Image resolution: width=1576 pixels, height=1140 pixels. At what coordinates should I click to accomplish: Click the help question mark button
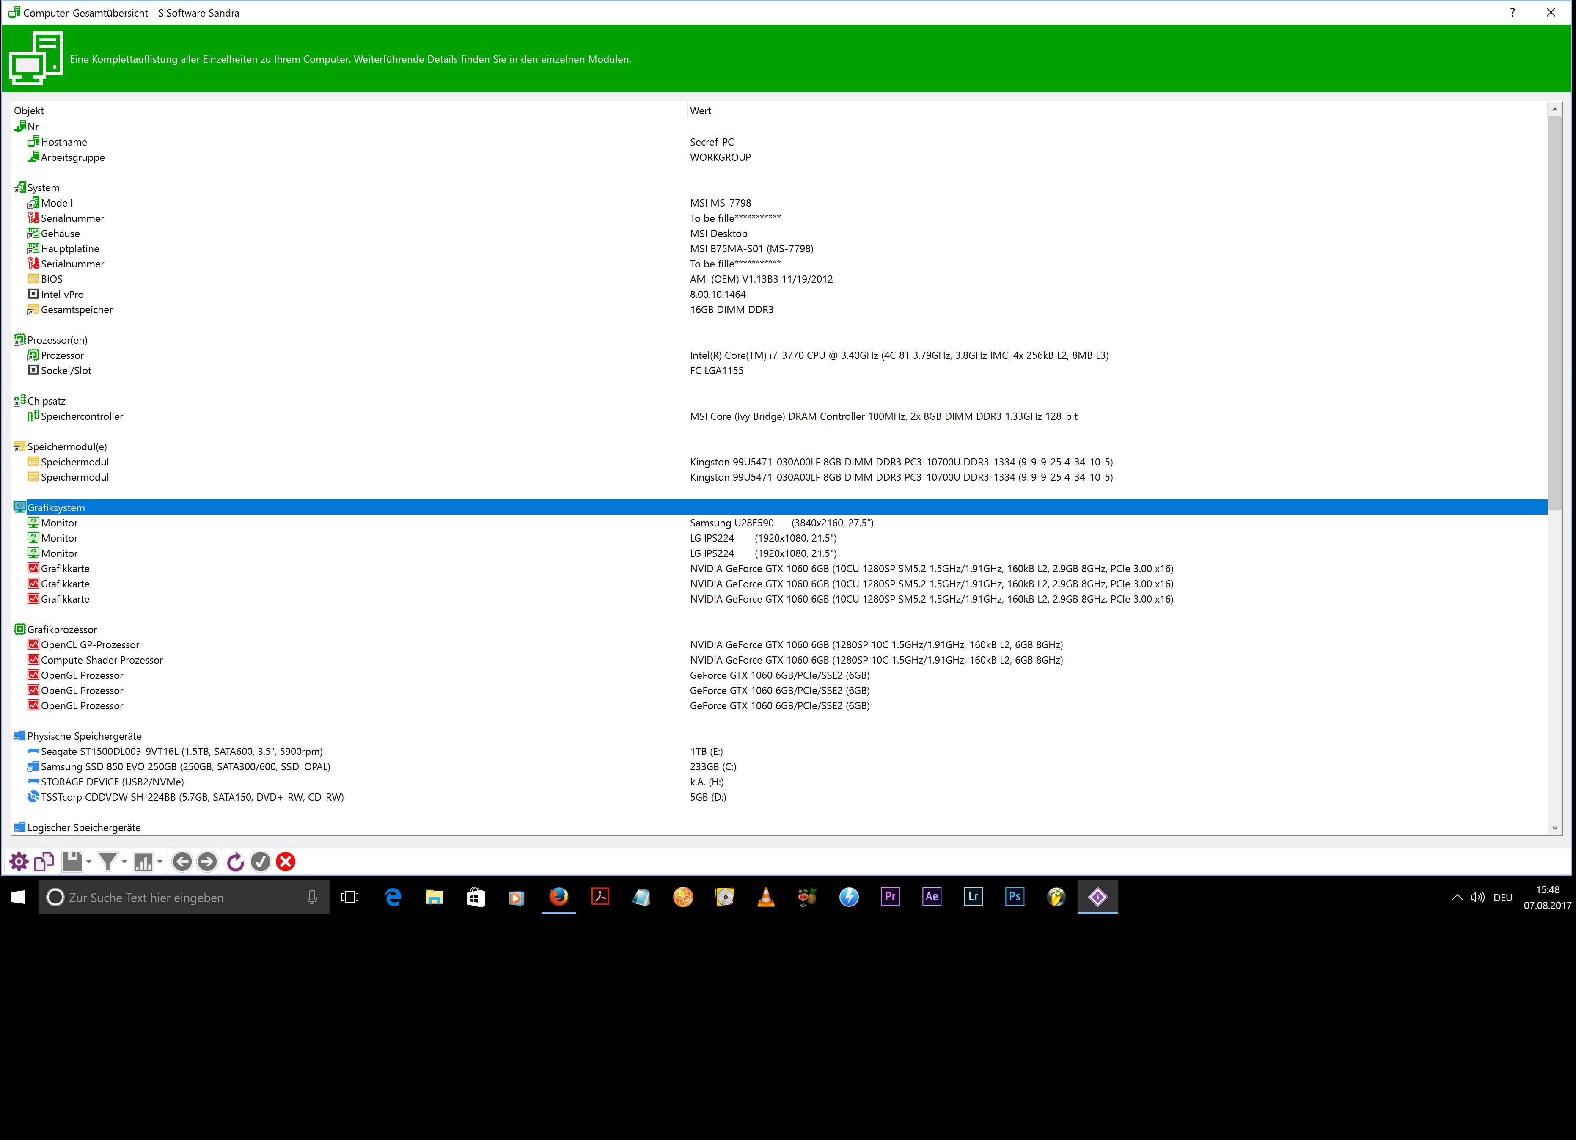pyautogui.click(x=1512, y=13)
